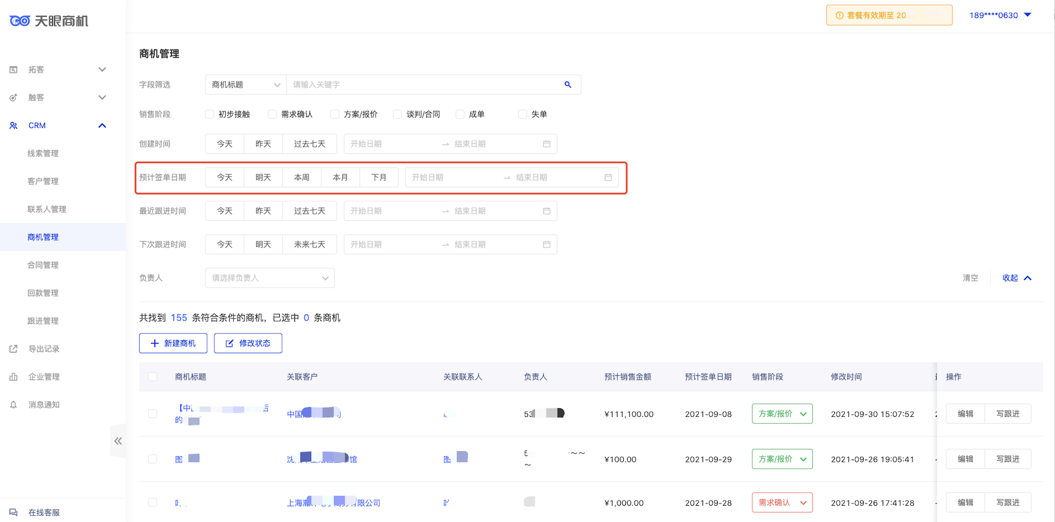Click calendar icon in 创建时间 row
The image size is (1055, 522).
tap(547, 144)
